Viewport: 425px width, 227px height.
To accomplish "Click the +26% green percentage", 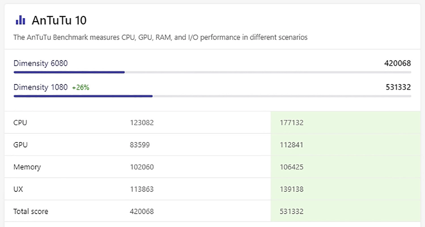I will coord(81,88).
